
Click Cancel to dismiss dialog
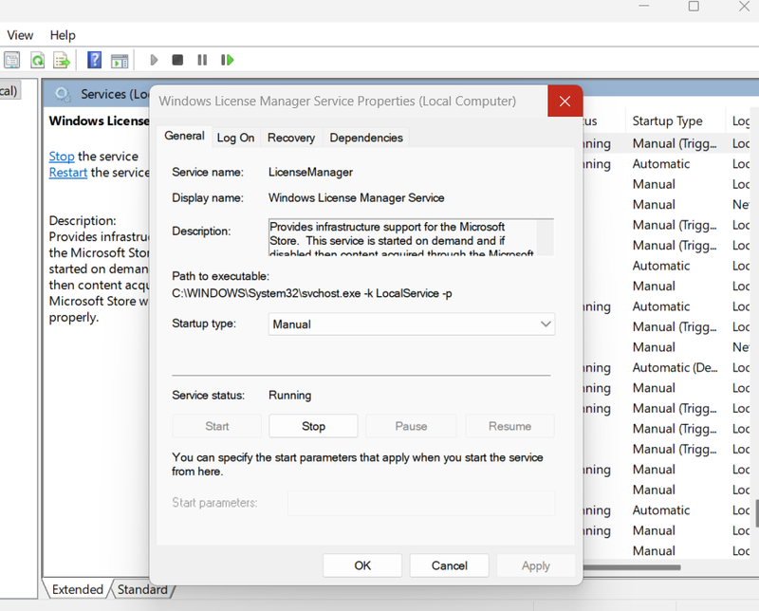coord(449,565)
